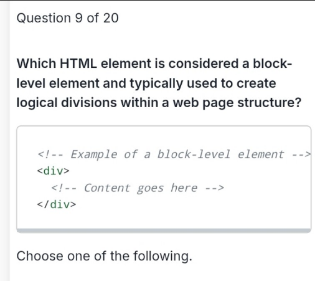315x281 pixels.
Task: Click the word "typically" in the question
Action: pos(156,83)
